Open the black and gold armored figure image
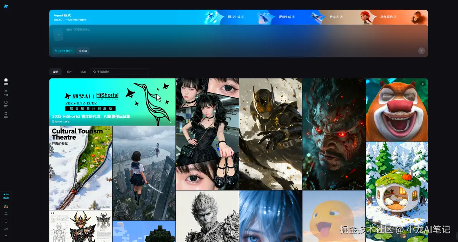458x242 pixels. click(x=271, y=134)
